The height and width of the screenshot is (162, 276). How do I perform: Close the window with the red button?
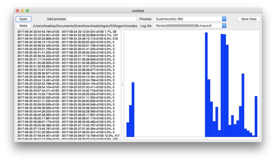(18, 11)
